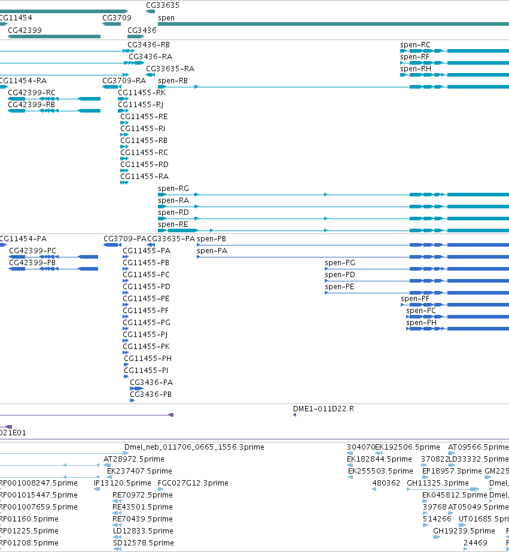
Task: Select transcript CG11455-RE
Action: [x=144, y=117]
